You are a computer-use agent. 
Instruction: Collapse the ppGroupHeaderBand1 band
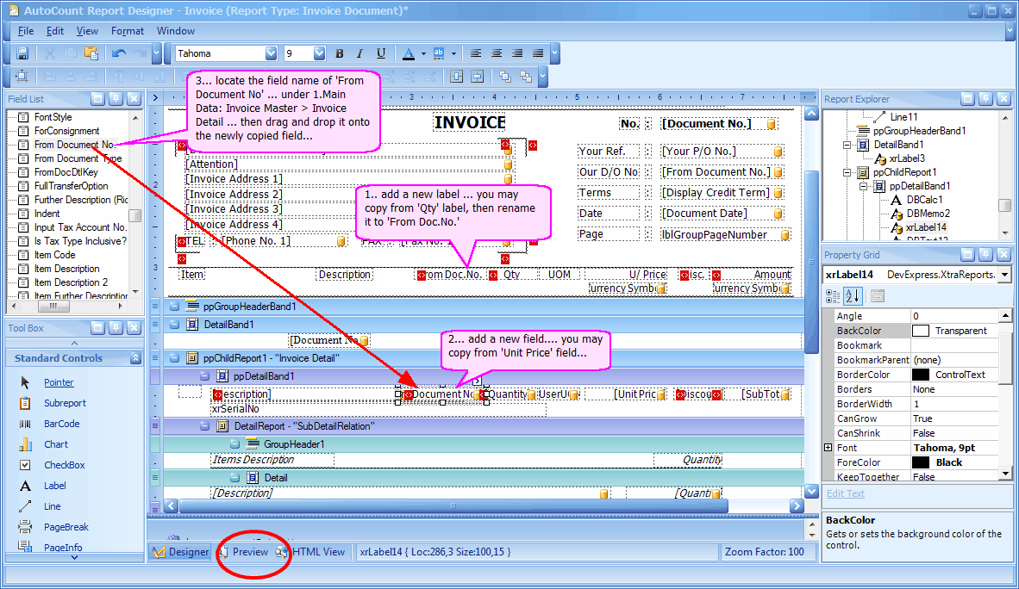pos(174,306)
